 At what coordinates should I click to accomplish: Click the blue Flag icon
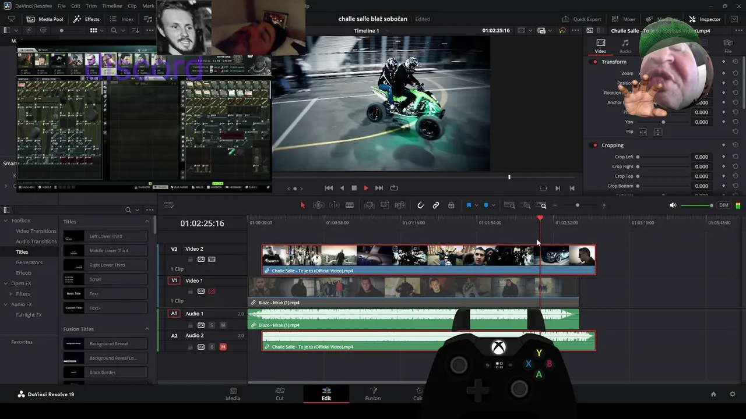pyautogui.click(x=469, y=205)
